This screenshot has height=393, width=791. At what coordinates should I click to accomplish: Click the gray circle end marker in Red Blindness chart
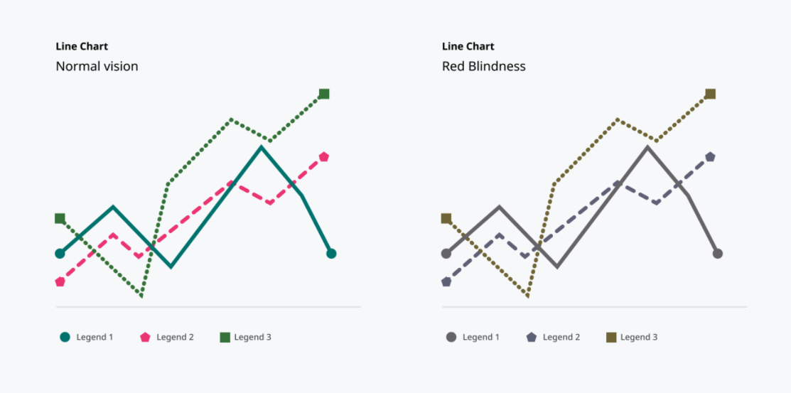pos(717,253)
